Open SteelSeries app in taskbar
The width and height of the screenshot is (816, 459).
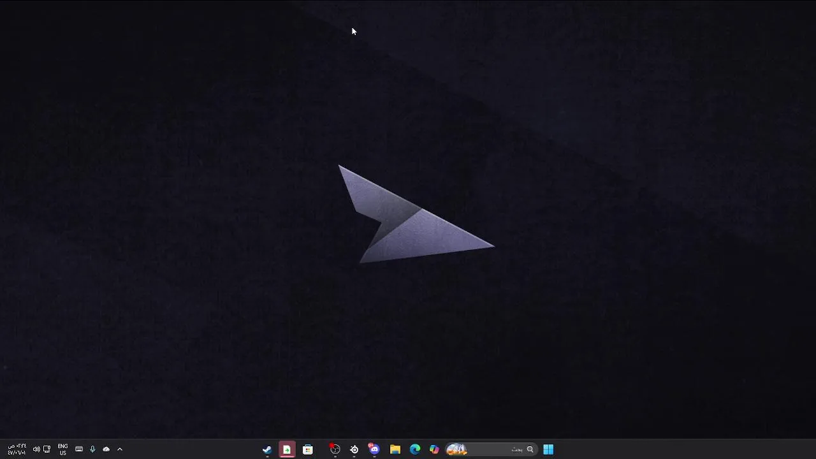pos(354,449)
